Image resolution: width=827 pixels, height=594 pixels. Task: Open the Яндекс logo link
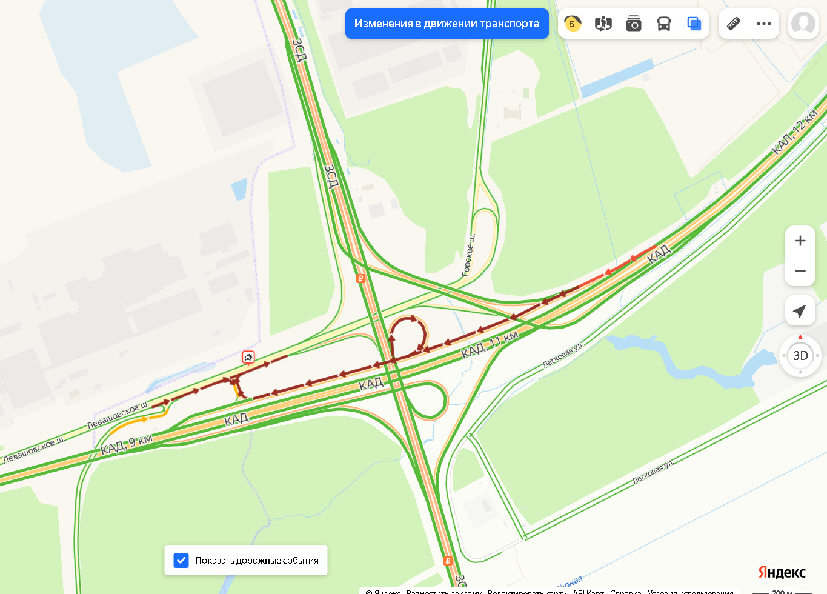(x=782, y=572)
